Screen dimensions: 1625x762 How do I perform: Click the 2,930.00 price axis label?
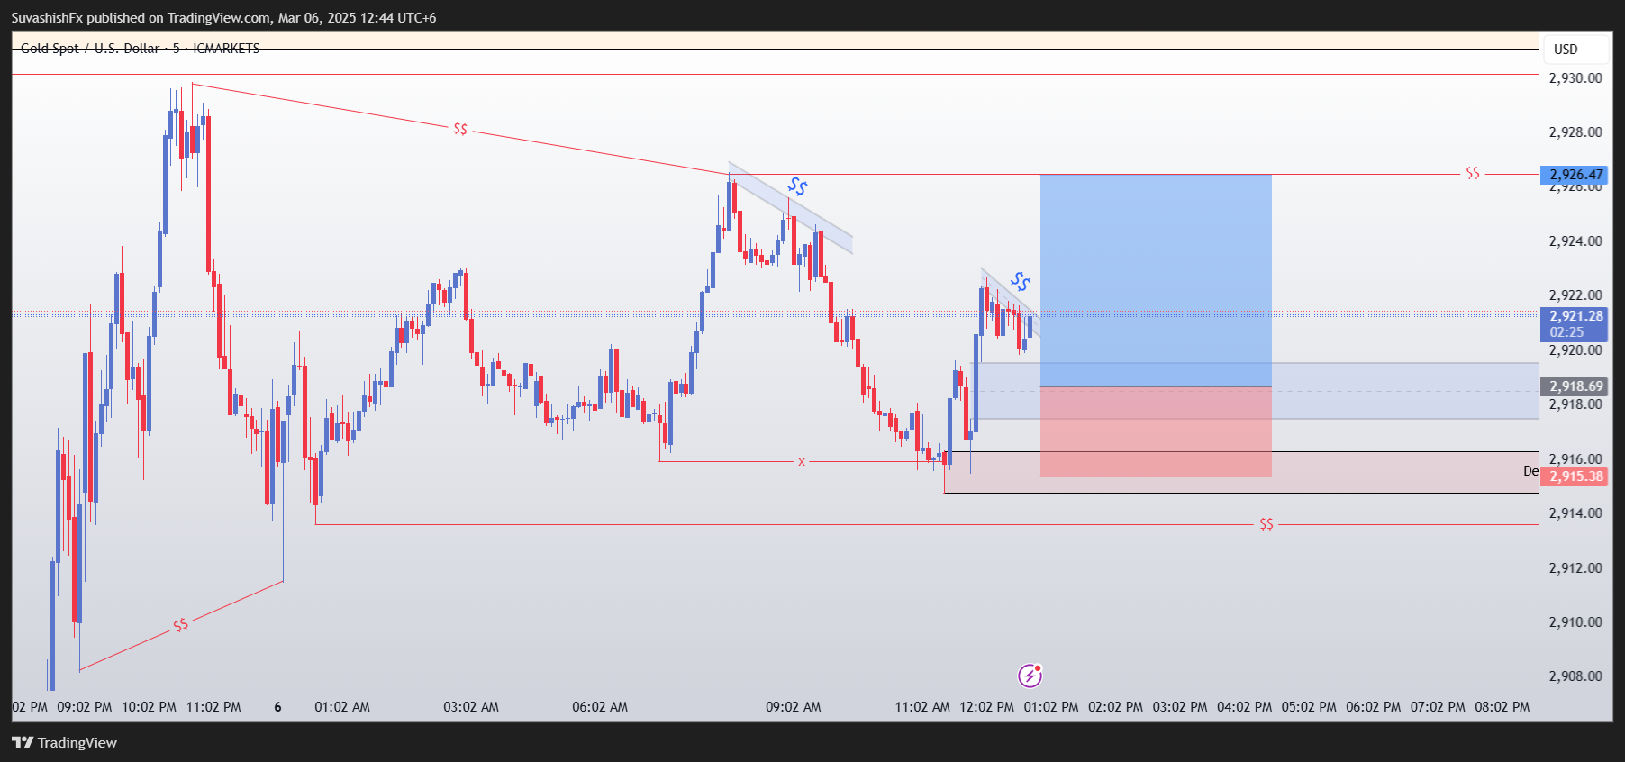tap(1575, 78)
